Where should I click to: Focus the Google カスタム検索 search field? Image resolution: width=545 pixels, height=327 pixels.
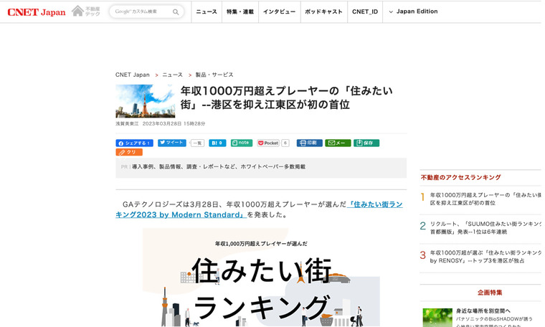pyautogui.click(x=141, y=12)
